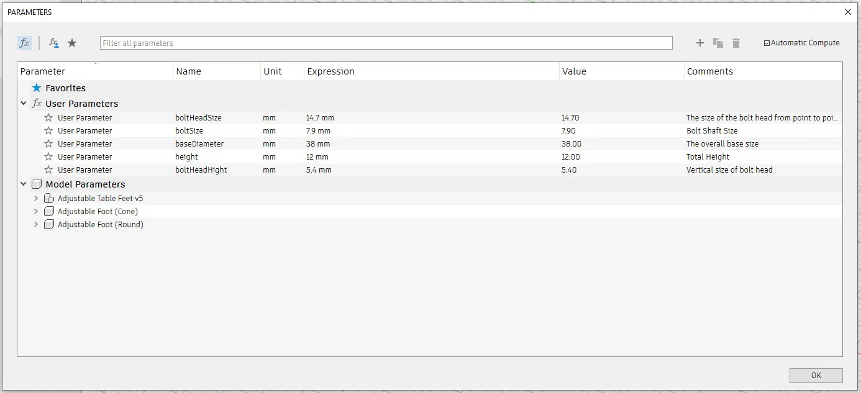Click the 14.7 mm expression cell
Screen dimensions: 861x393
(320, 117)
